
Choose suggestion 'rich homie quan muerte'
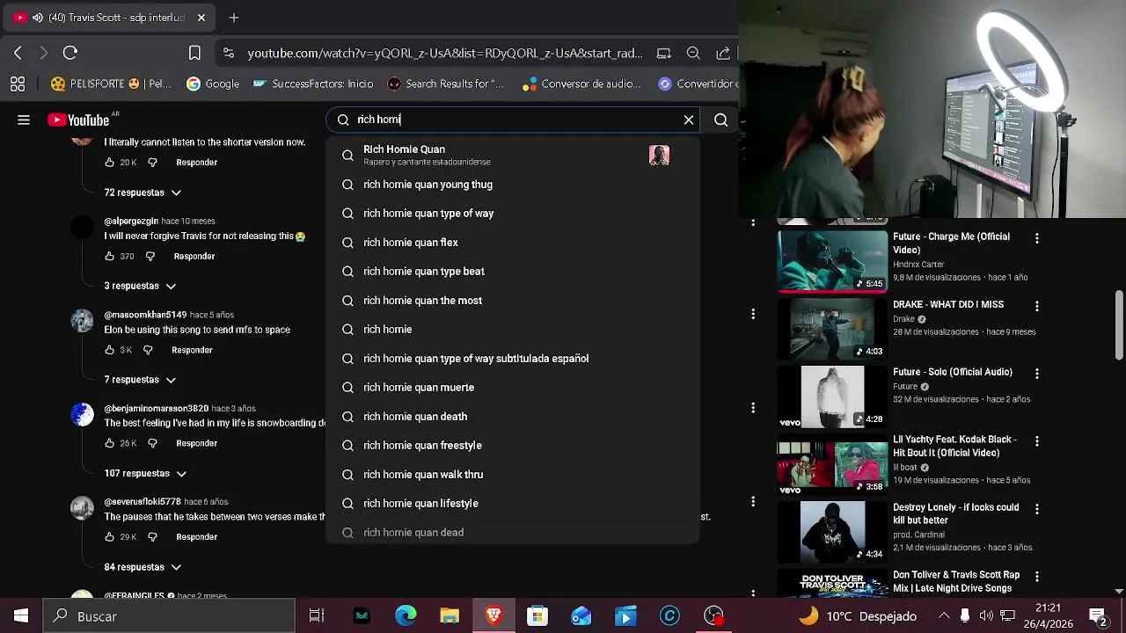(x=513, y=388)
